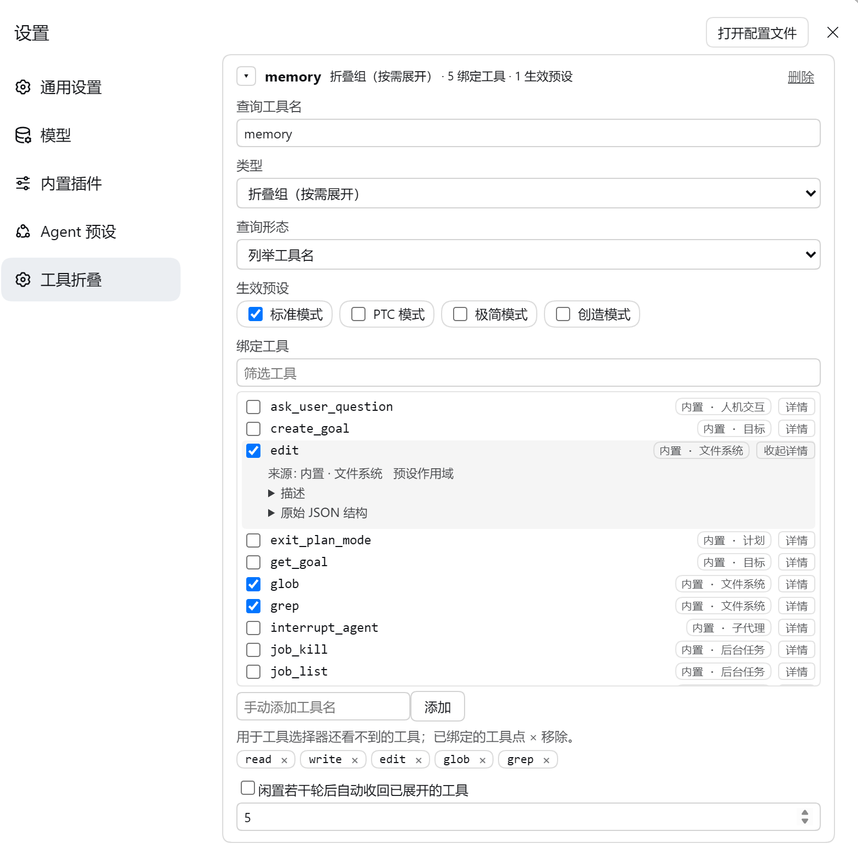Enable 闲置若干轮后自动收回已展开的工具

pyautogui.click(x=248, y=788)
